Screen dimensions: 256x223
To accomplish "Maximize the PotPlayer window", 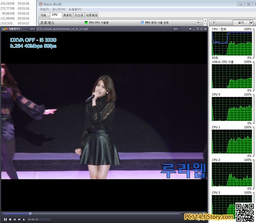I will 198,29.
